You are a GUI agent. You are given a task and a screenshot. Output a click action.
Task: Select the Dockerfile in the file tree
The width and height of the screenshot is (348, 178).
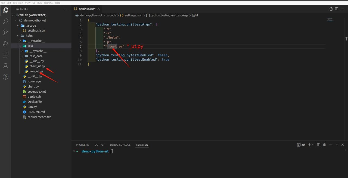pyautogui.click(x=35, y=102)
